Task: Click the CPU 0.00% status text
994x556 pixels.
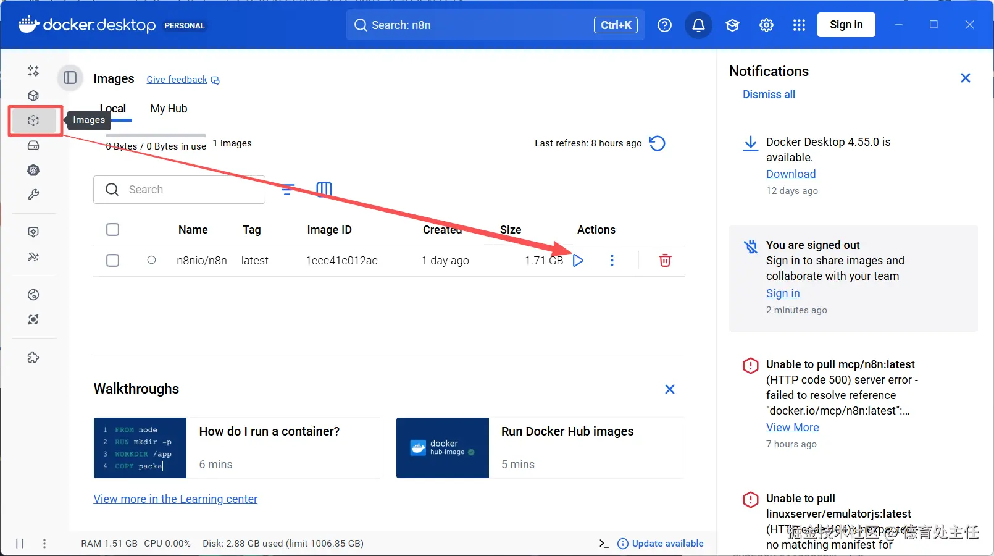Action: click(167, 544)
